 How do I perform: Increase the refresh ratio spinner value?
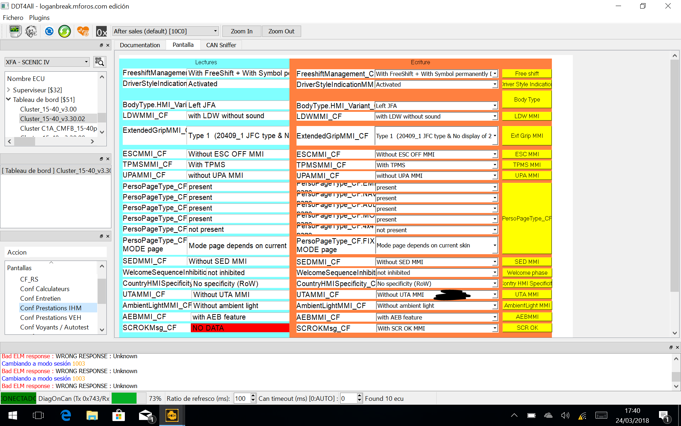click(x=253, y=396)
